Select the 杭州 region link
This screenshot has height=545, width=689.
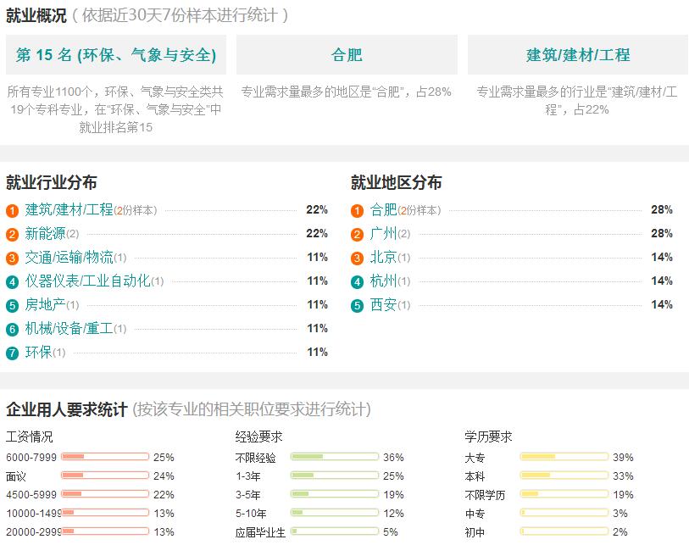(x=383, y=281)
